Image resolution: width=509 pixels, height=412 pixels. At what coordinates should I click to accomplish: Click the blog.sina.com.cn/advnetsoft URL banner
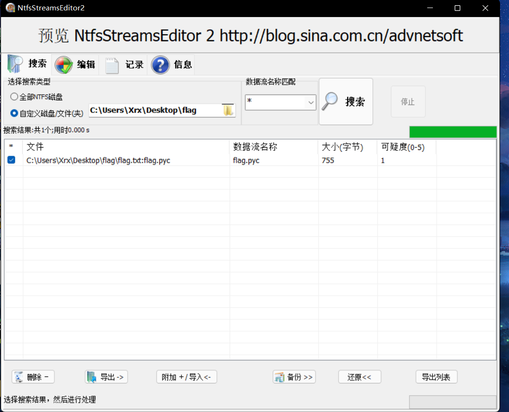(x=341, y=36)
